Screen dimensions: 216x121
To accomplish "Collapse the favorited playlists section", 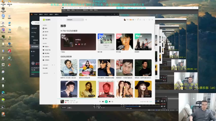I will point(55,73).
